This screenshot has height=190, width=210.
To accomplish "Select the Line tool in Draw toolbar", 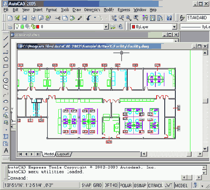I will 6,38.
